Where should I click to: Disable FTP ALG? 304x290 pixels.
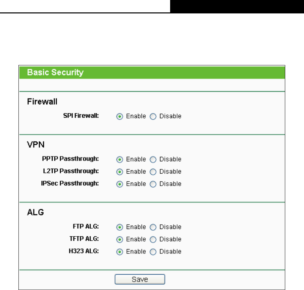pos(153,227)
